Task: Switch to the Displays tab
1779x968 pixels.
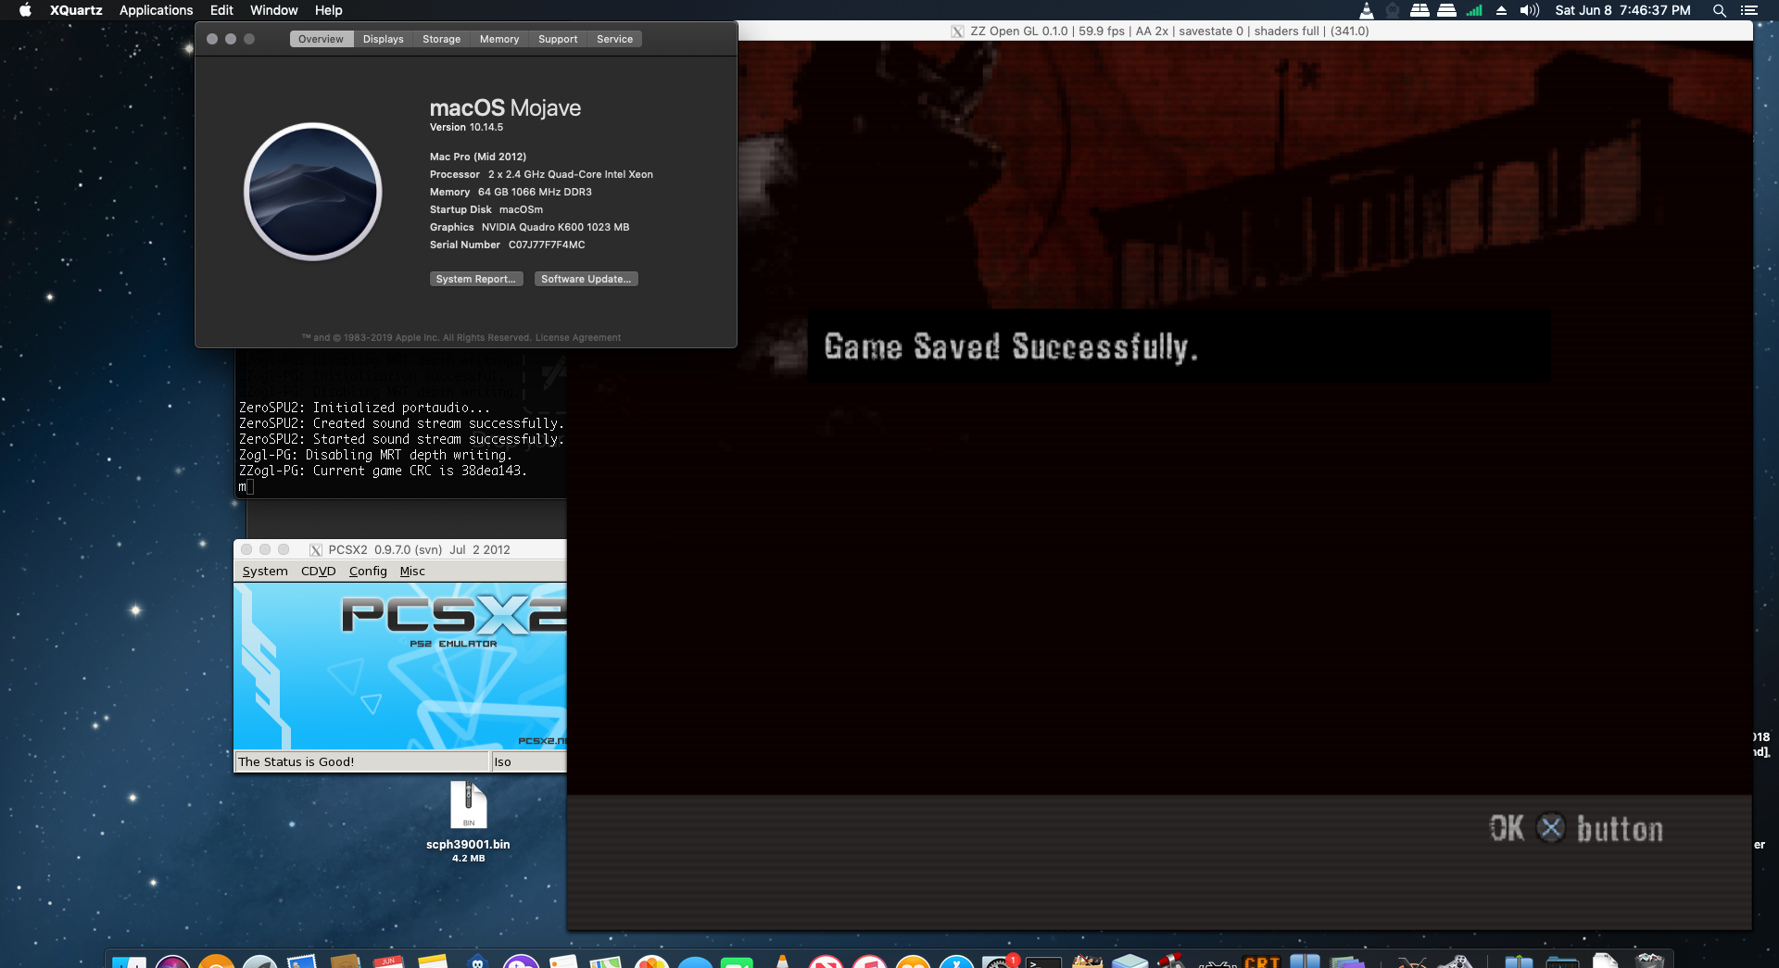Action: click(x=383, y=39)
